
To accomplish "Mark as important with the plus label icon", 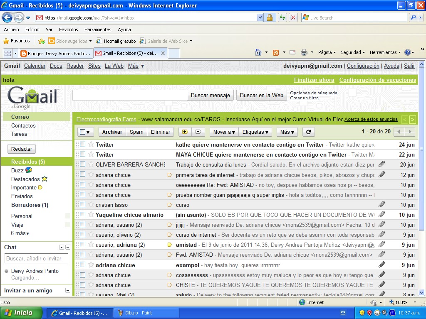I will (185, 132).
